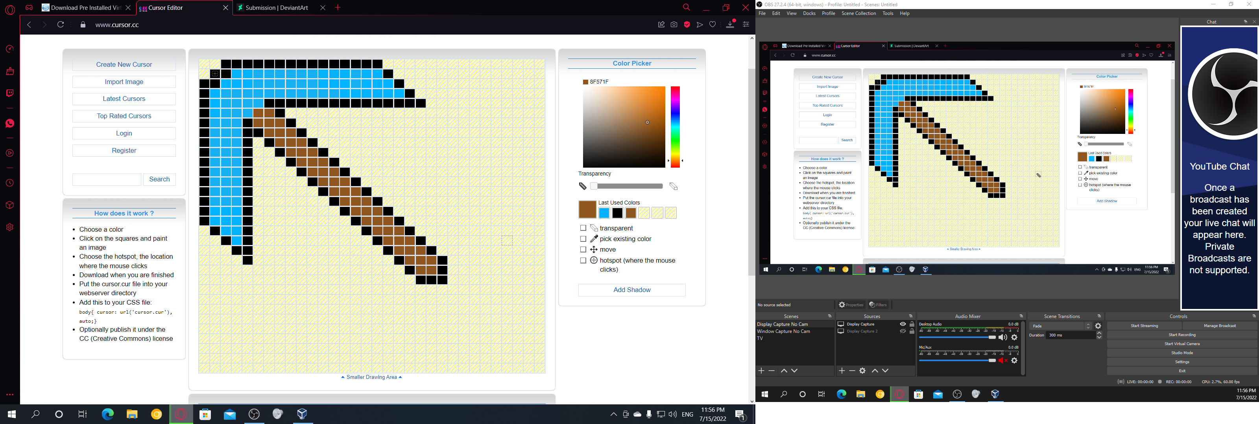
Task: Enable the hotspot checkbox
Action: click(x=583, y=261)
